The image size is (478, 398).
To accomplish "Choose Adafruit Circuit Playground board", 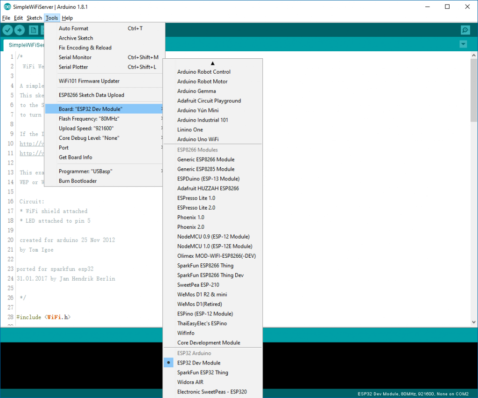I will 213,101.
